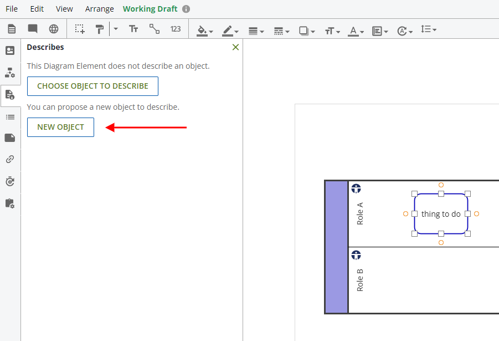
Task: Expand the line color pencil dropdown
Action: point(230,30)
